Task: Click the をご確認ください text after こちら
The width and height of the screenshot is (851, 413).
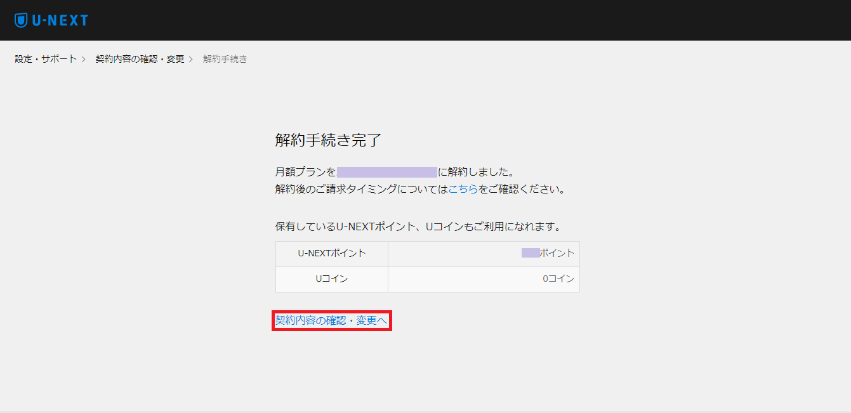Action: [x=521, y=189]
